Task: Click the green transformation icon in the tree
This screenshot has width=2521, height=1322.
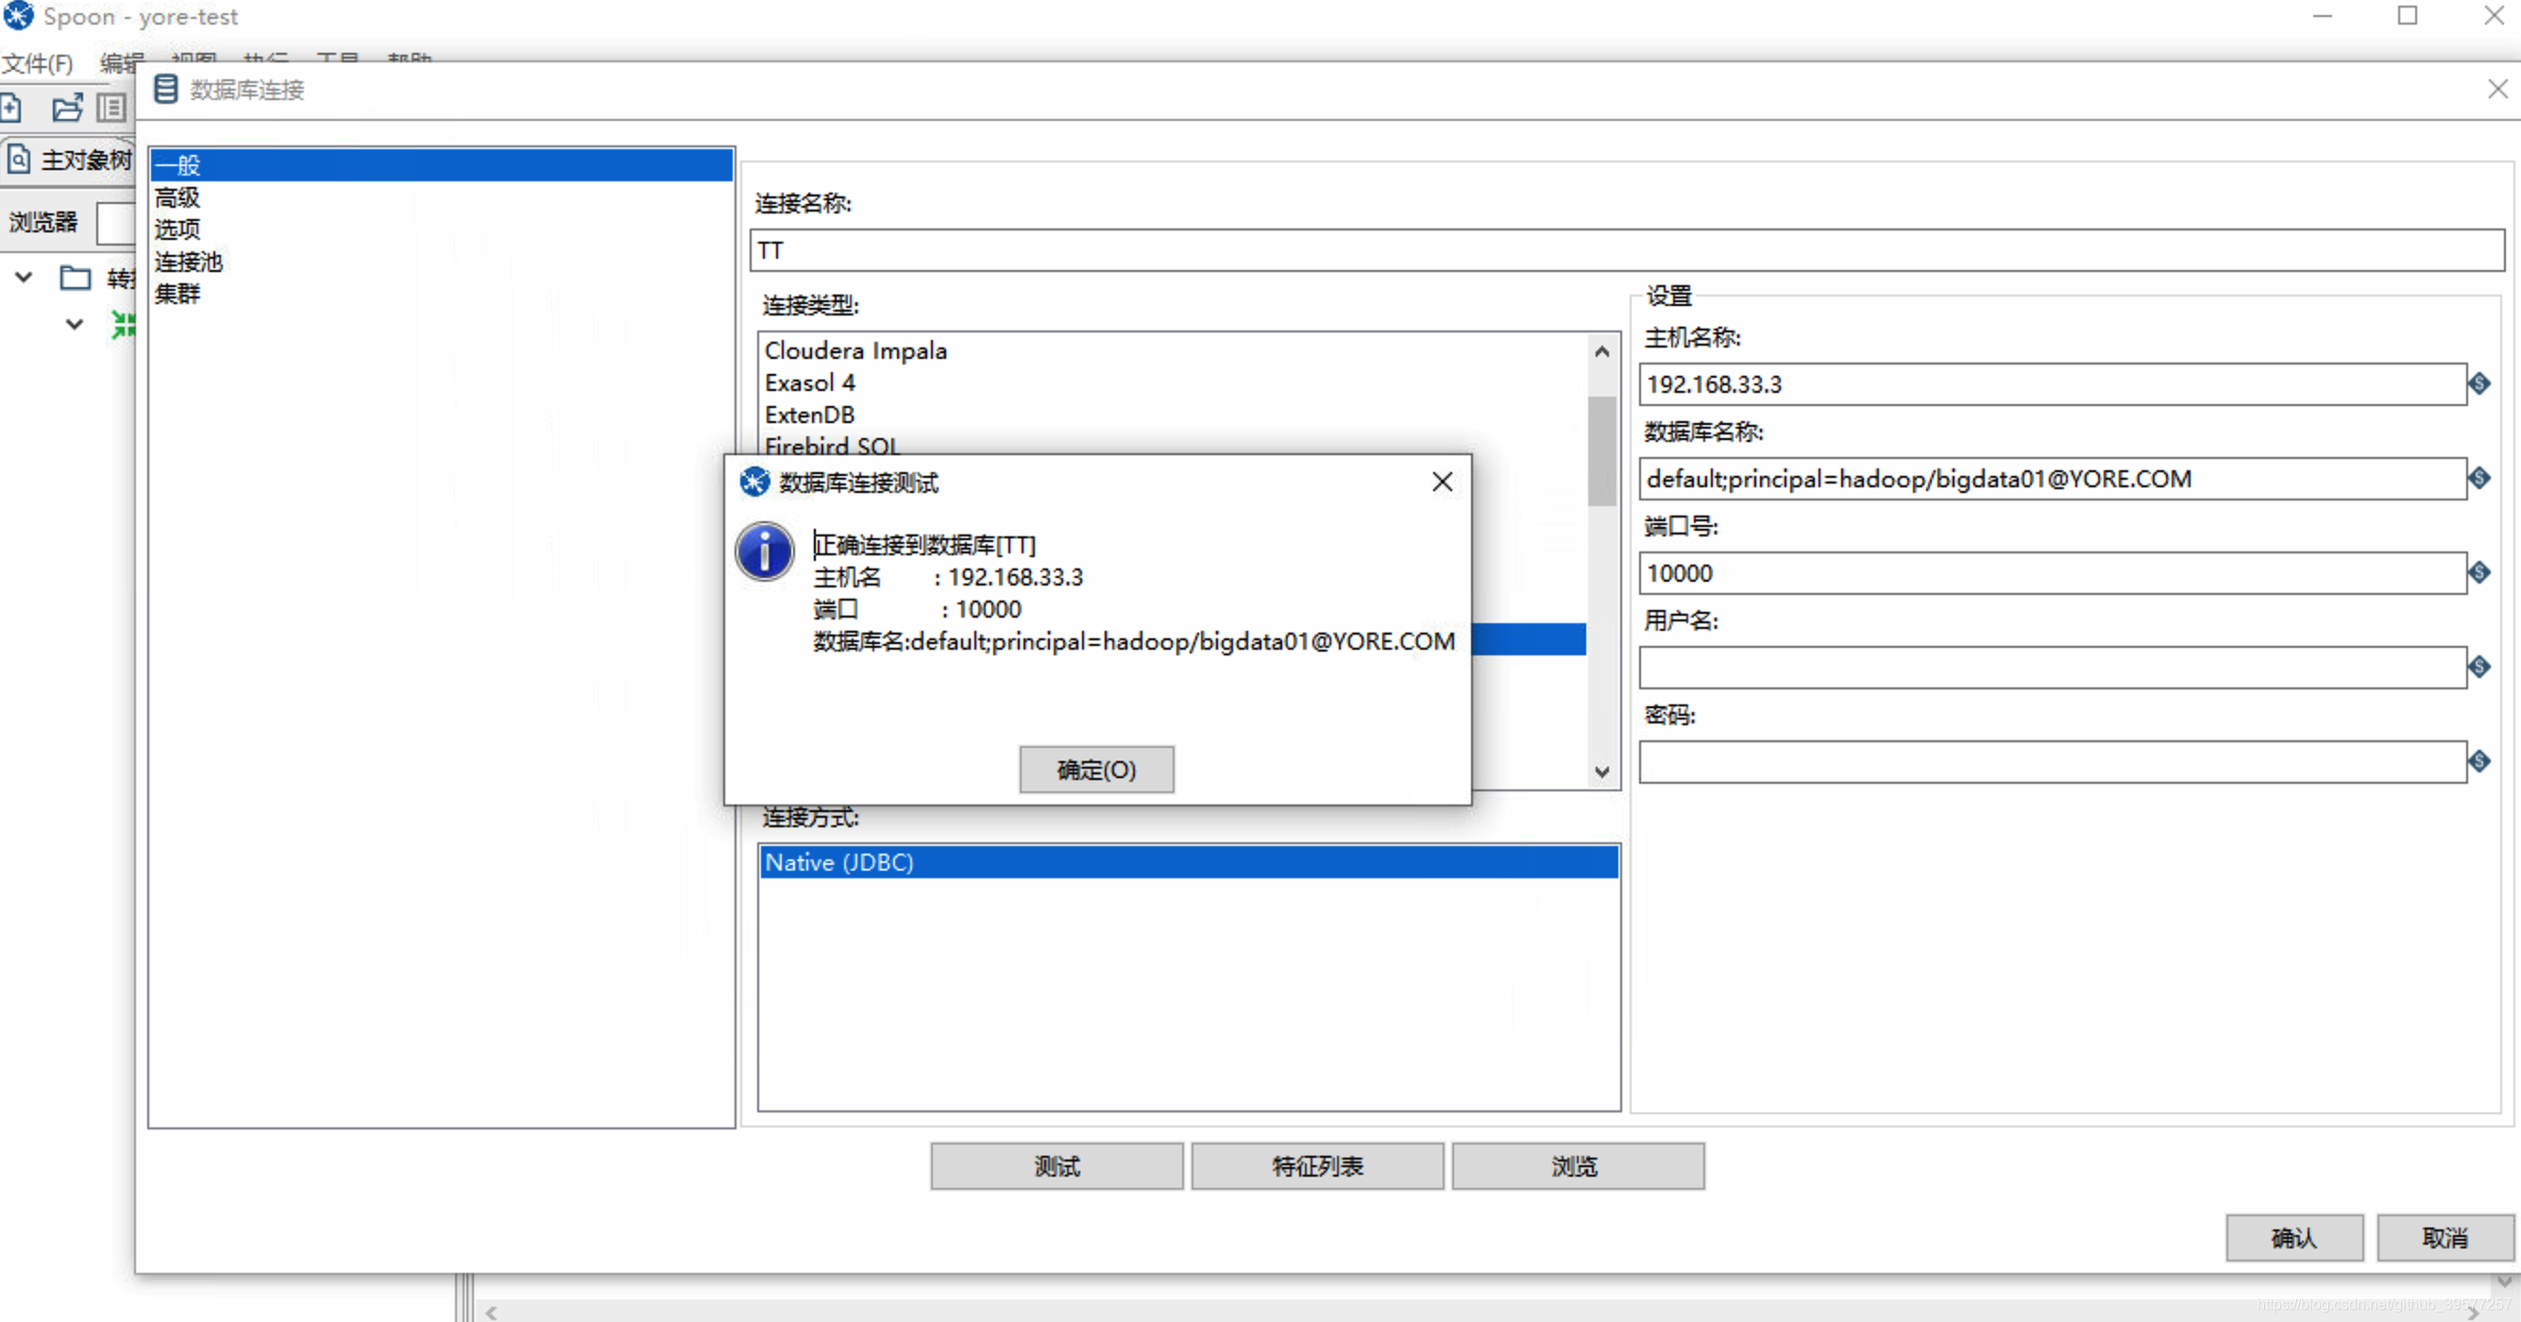Action: [x=123, y=325]
